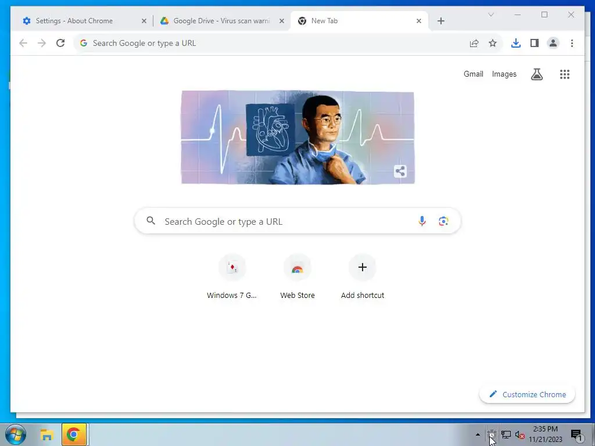Open the Images link
Image resolution: width=595 pixels, height=446 pixels.
[504, 74]
